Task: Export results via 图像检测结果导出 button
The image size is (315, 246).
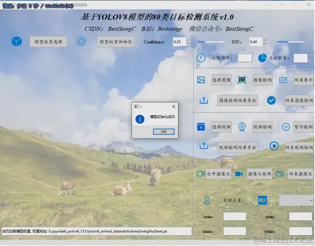Action: click(238, 100)
